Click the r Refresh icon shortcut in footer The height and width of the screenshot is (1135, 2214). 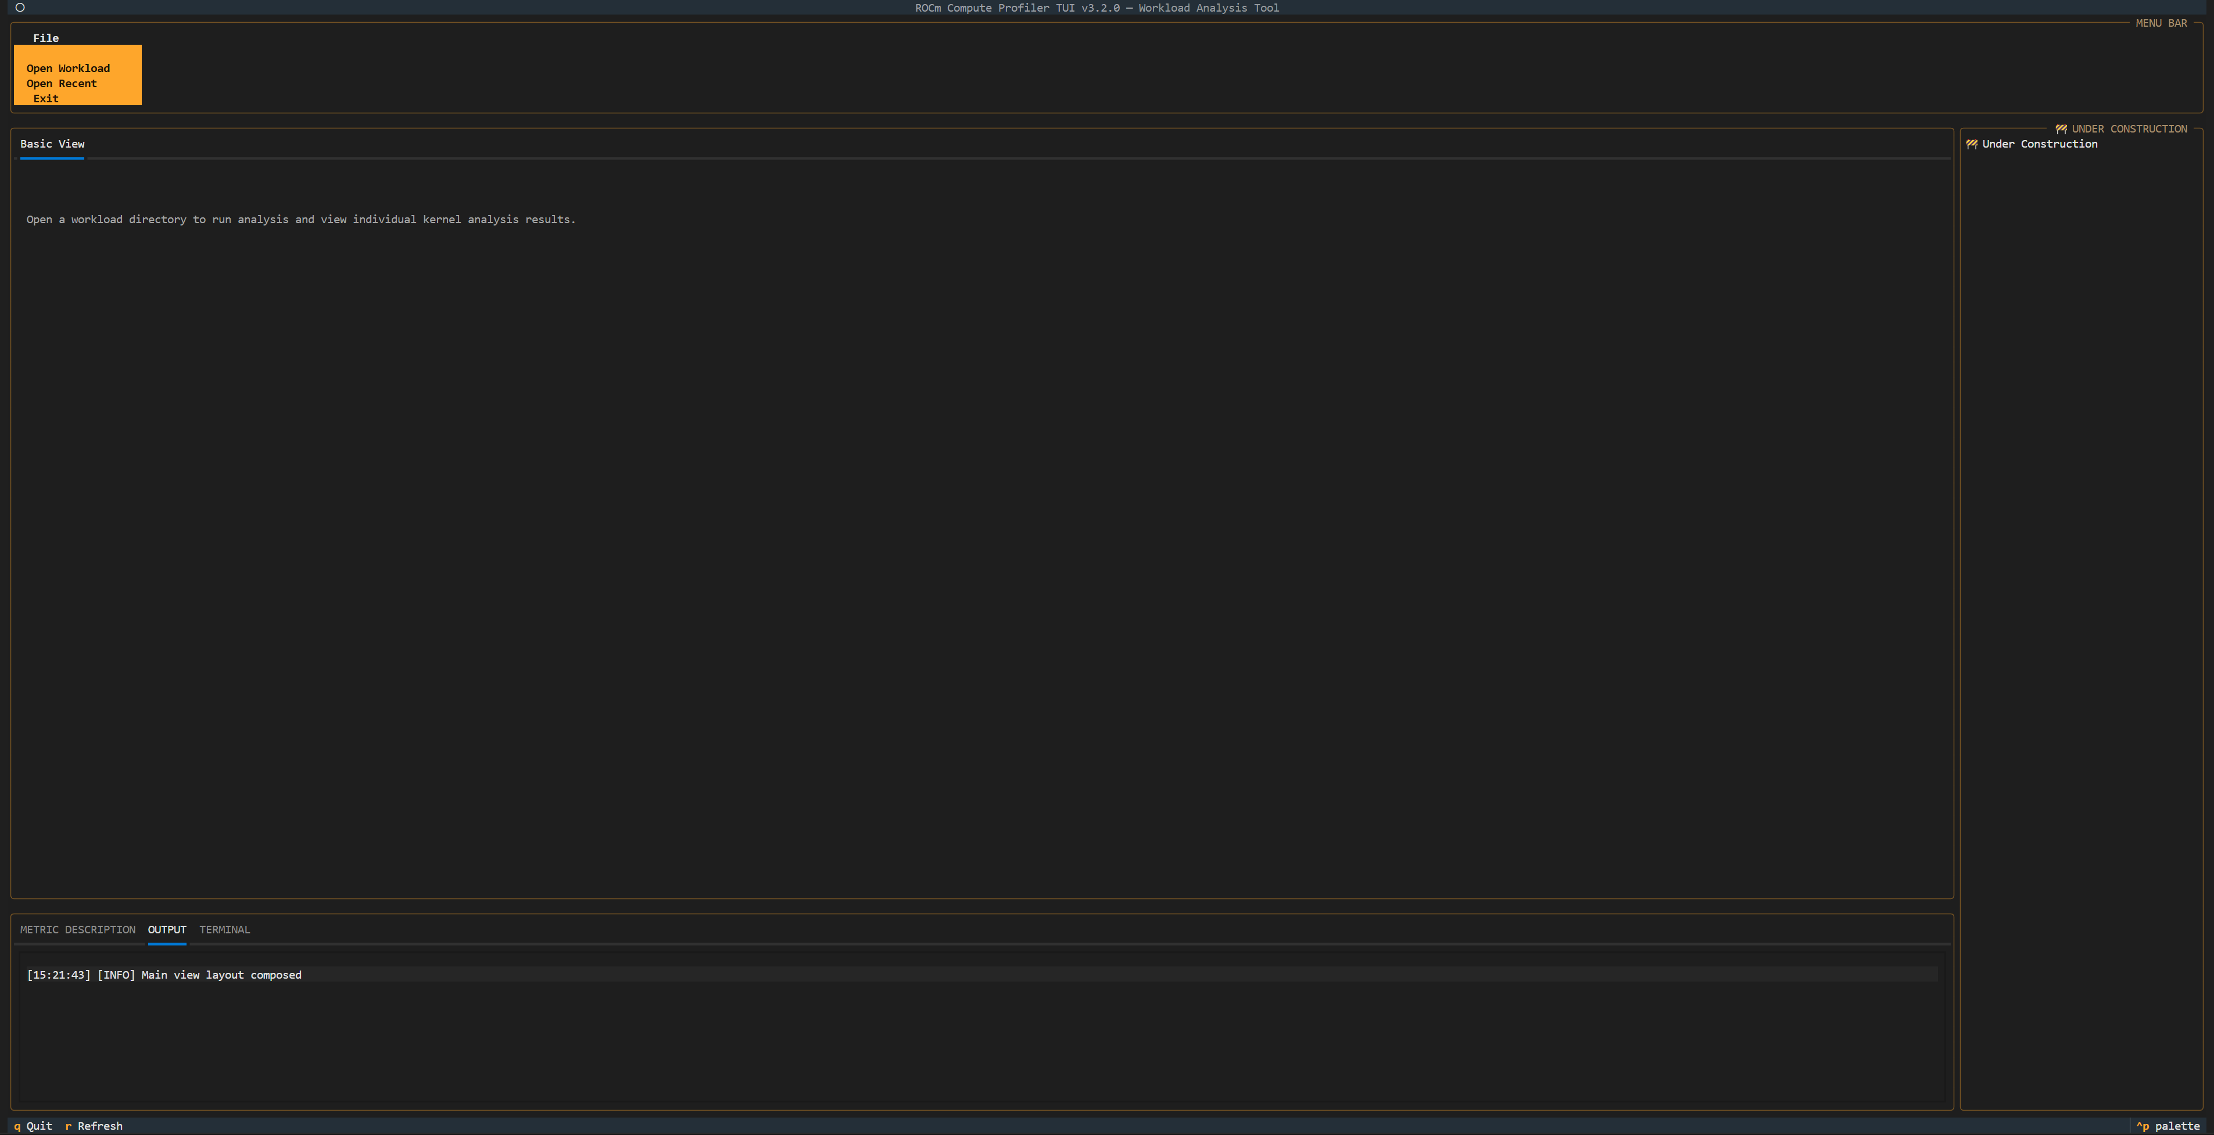click(69, 1126)
